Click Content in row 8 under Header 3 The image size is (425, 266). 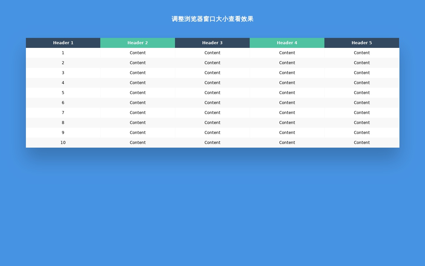point(212,123)
